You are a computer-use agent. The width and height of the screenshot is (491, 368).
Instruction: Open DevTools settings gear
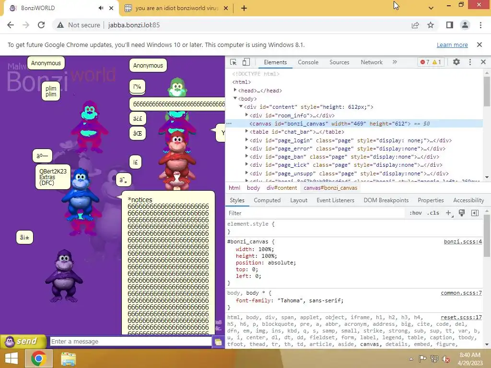456,62
